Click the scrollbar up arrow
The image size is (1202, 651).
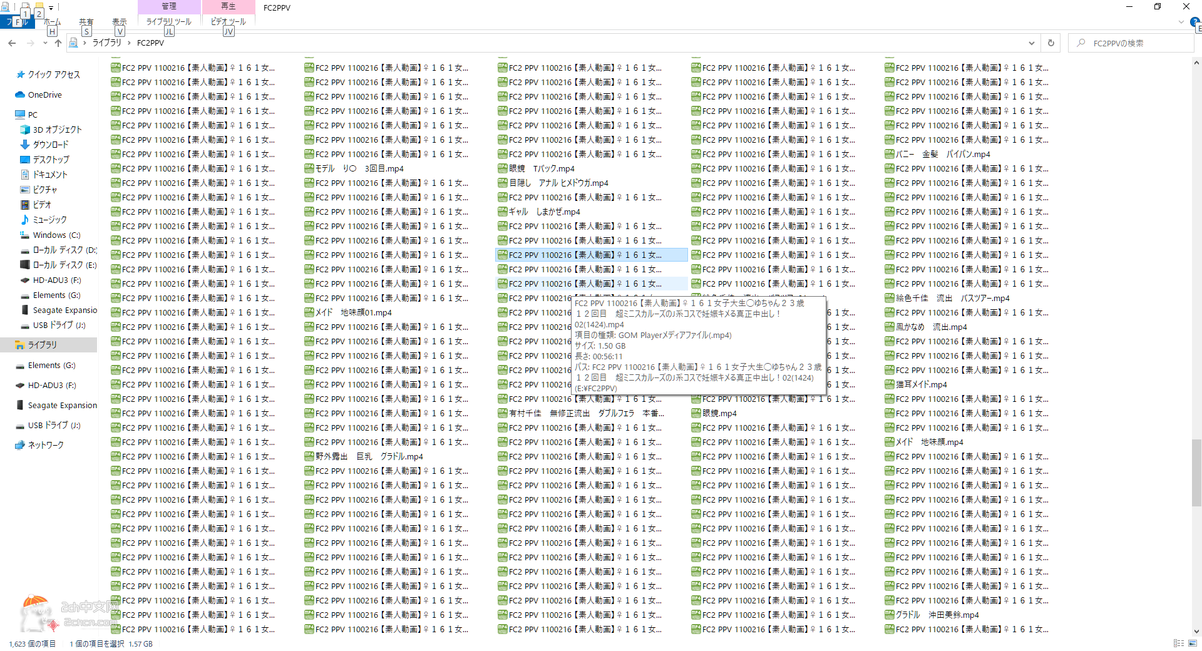click(x=1196, y=63)
